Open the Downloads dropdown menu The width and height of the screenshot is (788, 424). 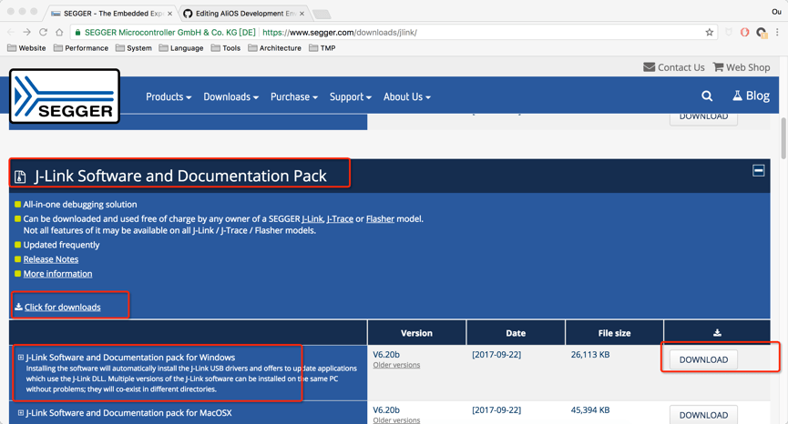230,96
